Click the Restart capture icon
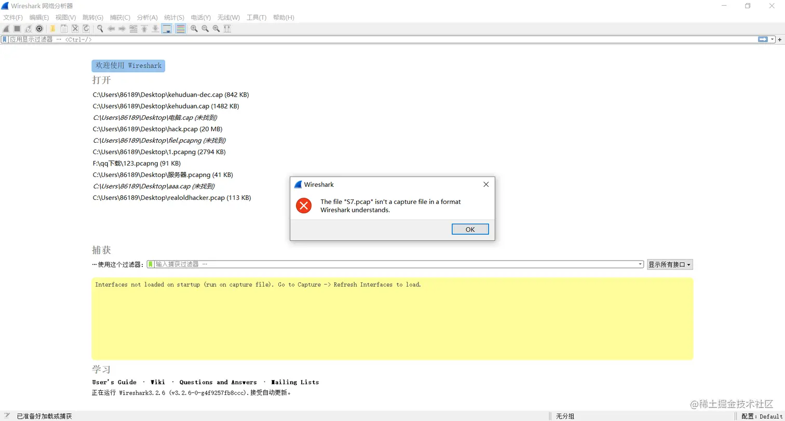Viewport: 785px width, 421px height. pyautogui.click(x=28, y=29)
